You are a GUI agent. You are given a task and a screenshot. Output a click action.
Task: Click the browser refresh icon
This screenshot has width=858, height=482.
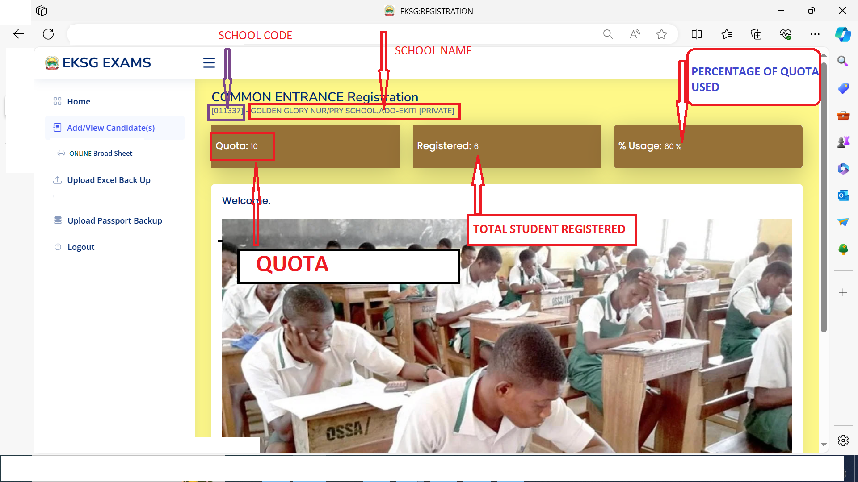point(48,34)
